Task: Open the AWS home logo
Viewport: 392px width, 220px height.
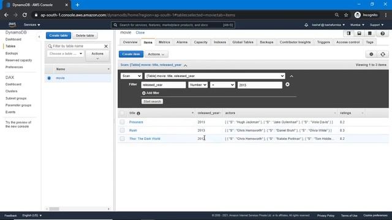Action: point(12,24)
